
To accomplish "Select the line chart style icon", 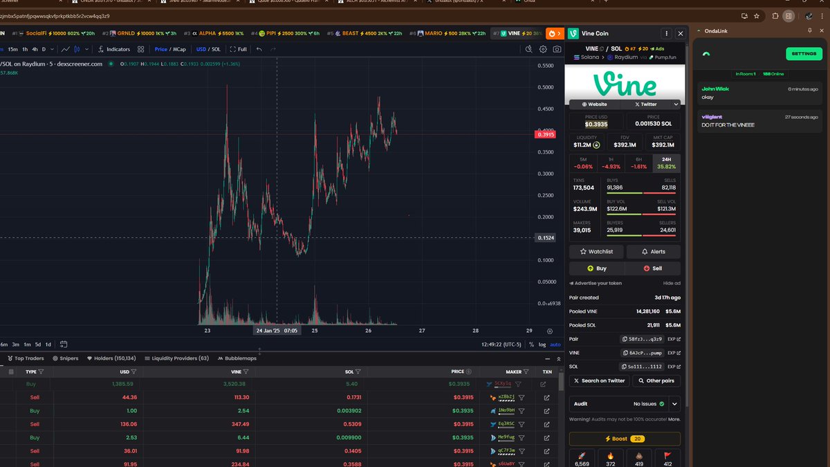I will tap(66, 49).
